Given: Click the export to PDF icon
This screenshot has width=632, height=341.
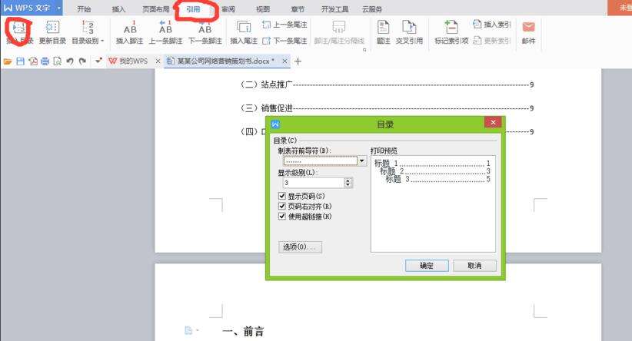Looking at the screenshot, I should (33, 61).
